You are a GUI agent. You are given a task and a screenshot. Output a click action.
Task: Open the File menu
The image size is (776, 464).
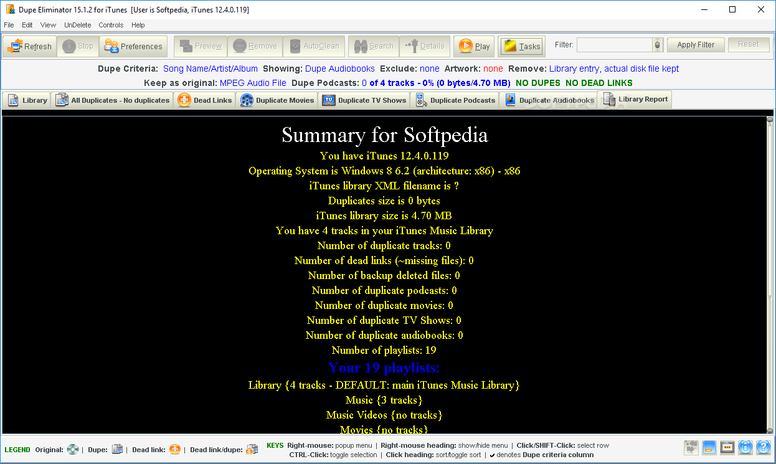click(9, 25)
